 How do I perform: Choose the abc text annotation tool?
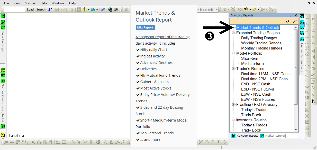coord(313,19)
